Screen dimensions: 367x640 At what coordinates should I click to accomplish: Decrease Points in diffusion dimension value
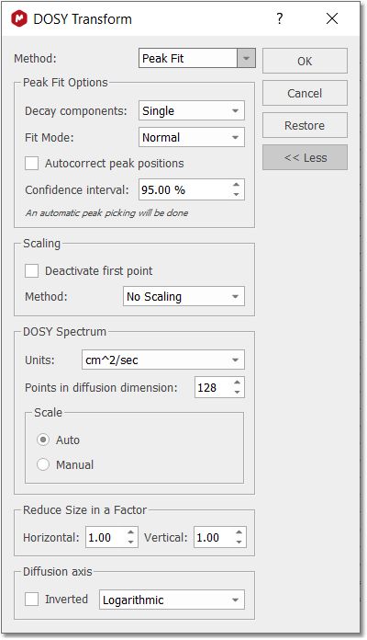tap(237, 393)
